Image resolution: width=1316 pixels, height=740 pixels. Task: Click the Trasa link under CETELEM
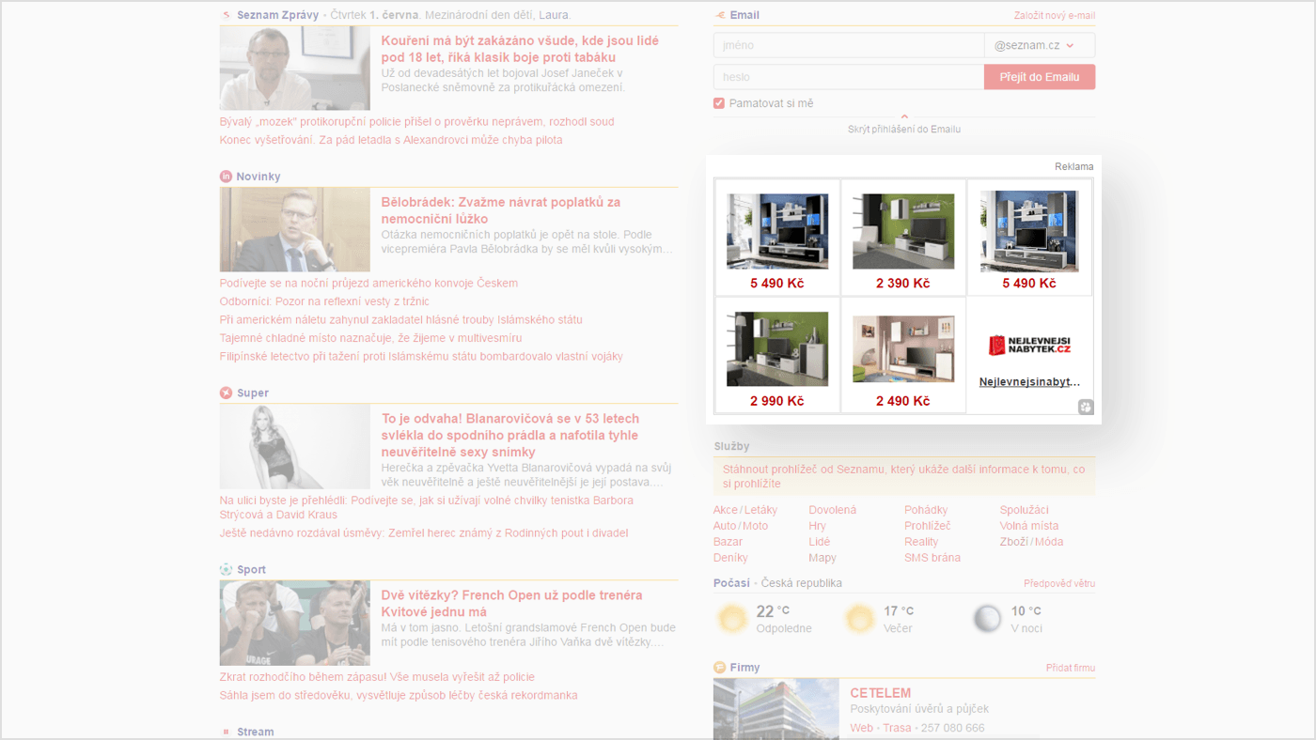pyautogui.click(x=898, y=728)
